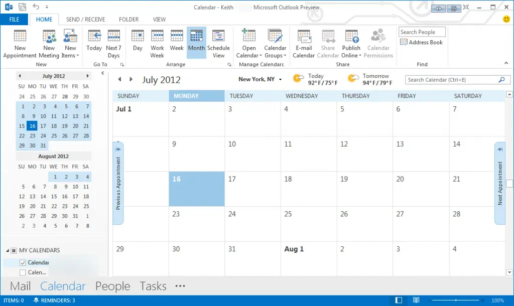Uncheck the checked Calendar checkbox
Image resolution: width=514 pixels, height=306 pixels.
23,263
